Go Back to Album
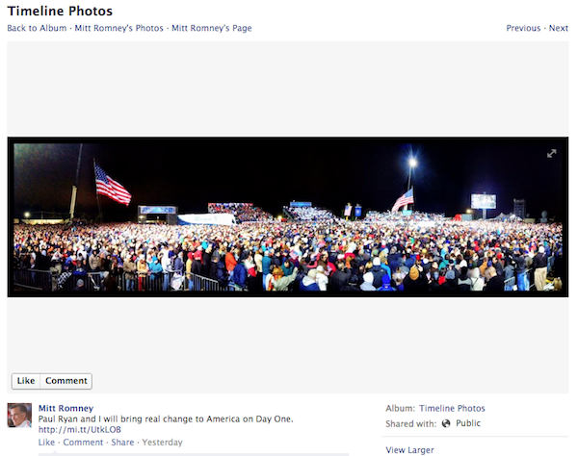Viewport: 578px width, 456px height. pos(37,28)
